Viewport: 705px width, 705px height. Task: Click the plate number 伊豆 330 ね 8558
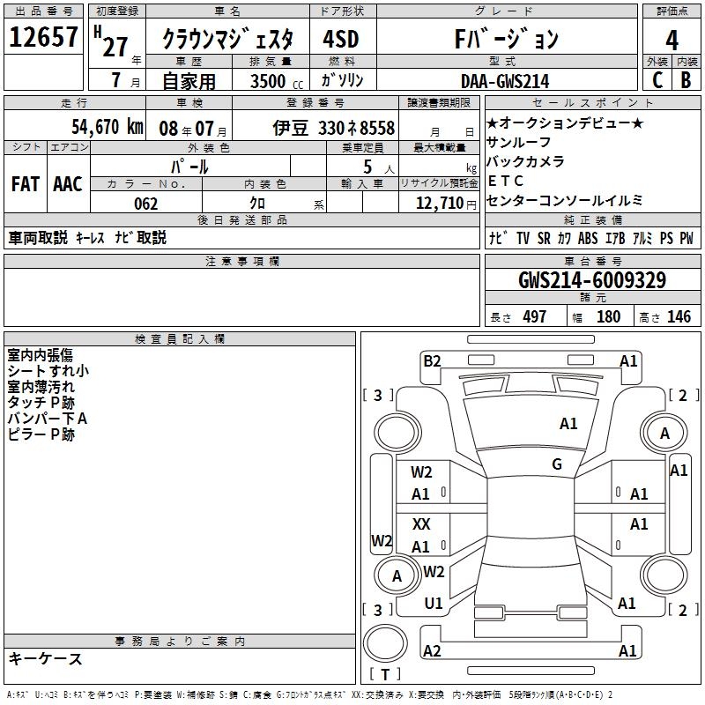(334, 128)
